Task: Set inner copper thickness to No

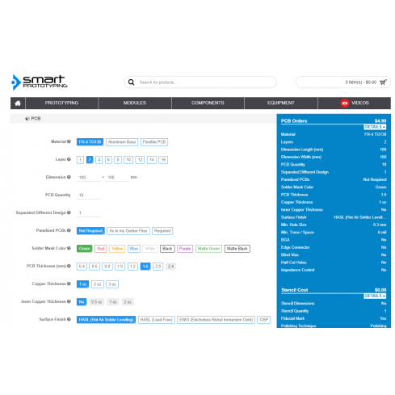Action: (x=82, y=302)
